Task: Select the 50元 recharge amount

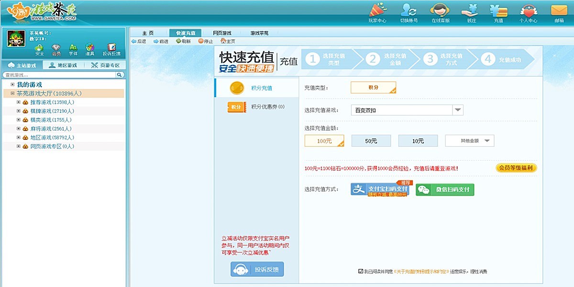Action: tap(371, 140)
